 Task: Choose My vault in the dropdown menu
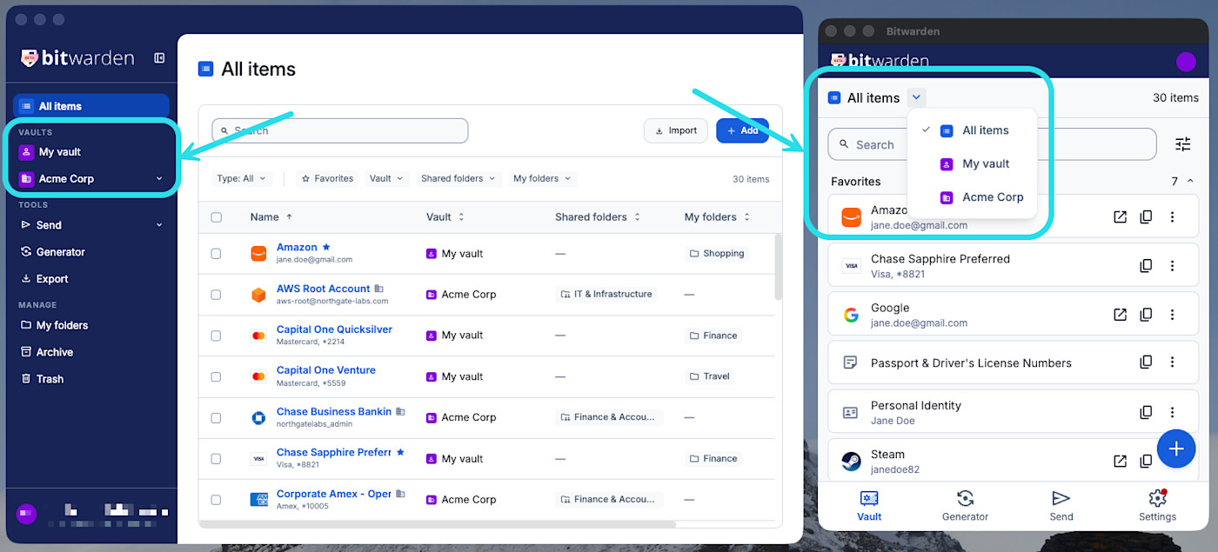[x=972, y=163]
